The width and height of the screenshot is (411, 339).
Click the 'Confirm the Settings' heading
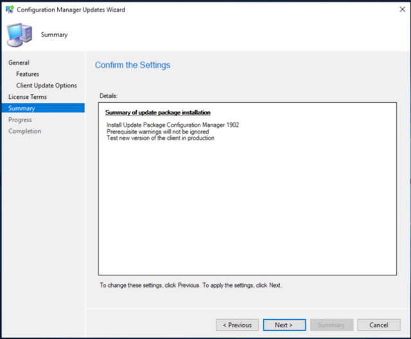click(133, 65)
